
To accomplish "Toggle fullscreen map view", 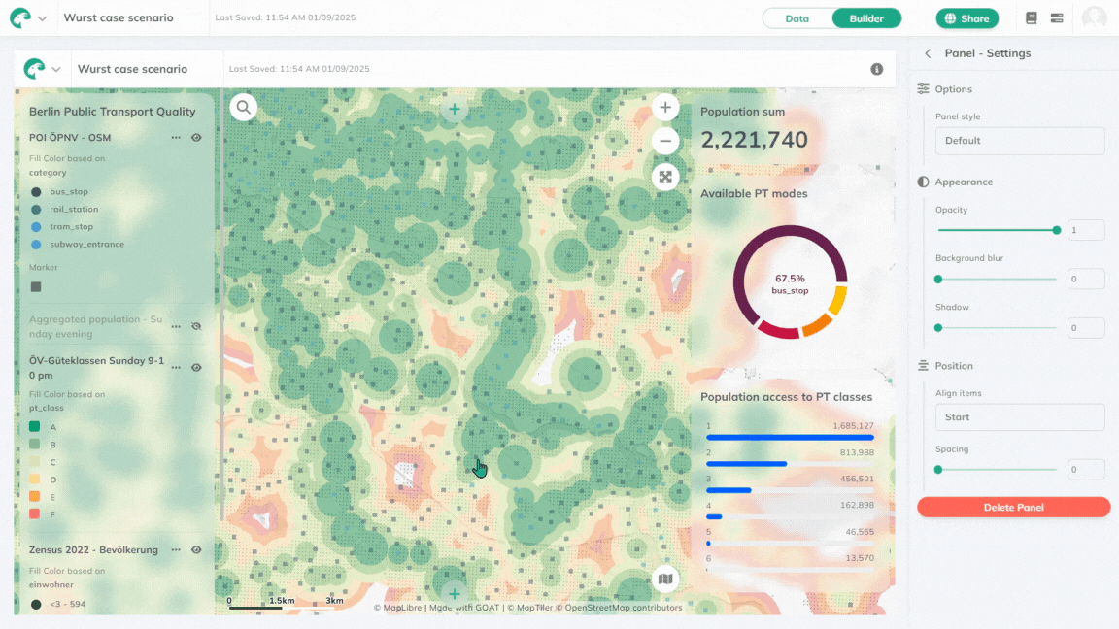I will (x=665, y=177).
